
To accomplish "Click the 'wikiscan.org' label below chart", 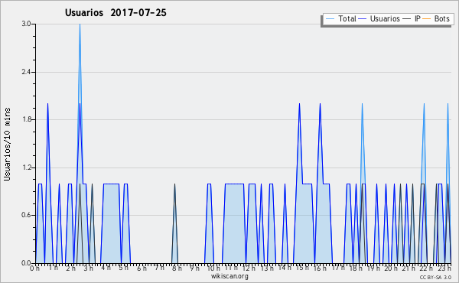I will click(229, 276).
